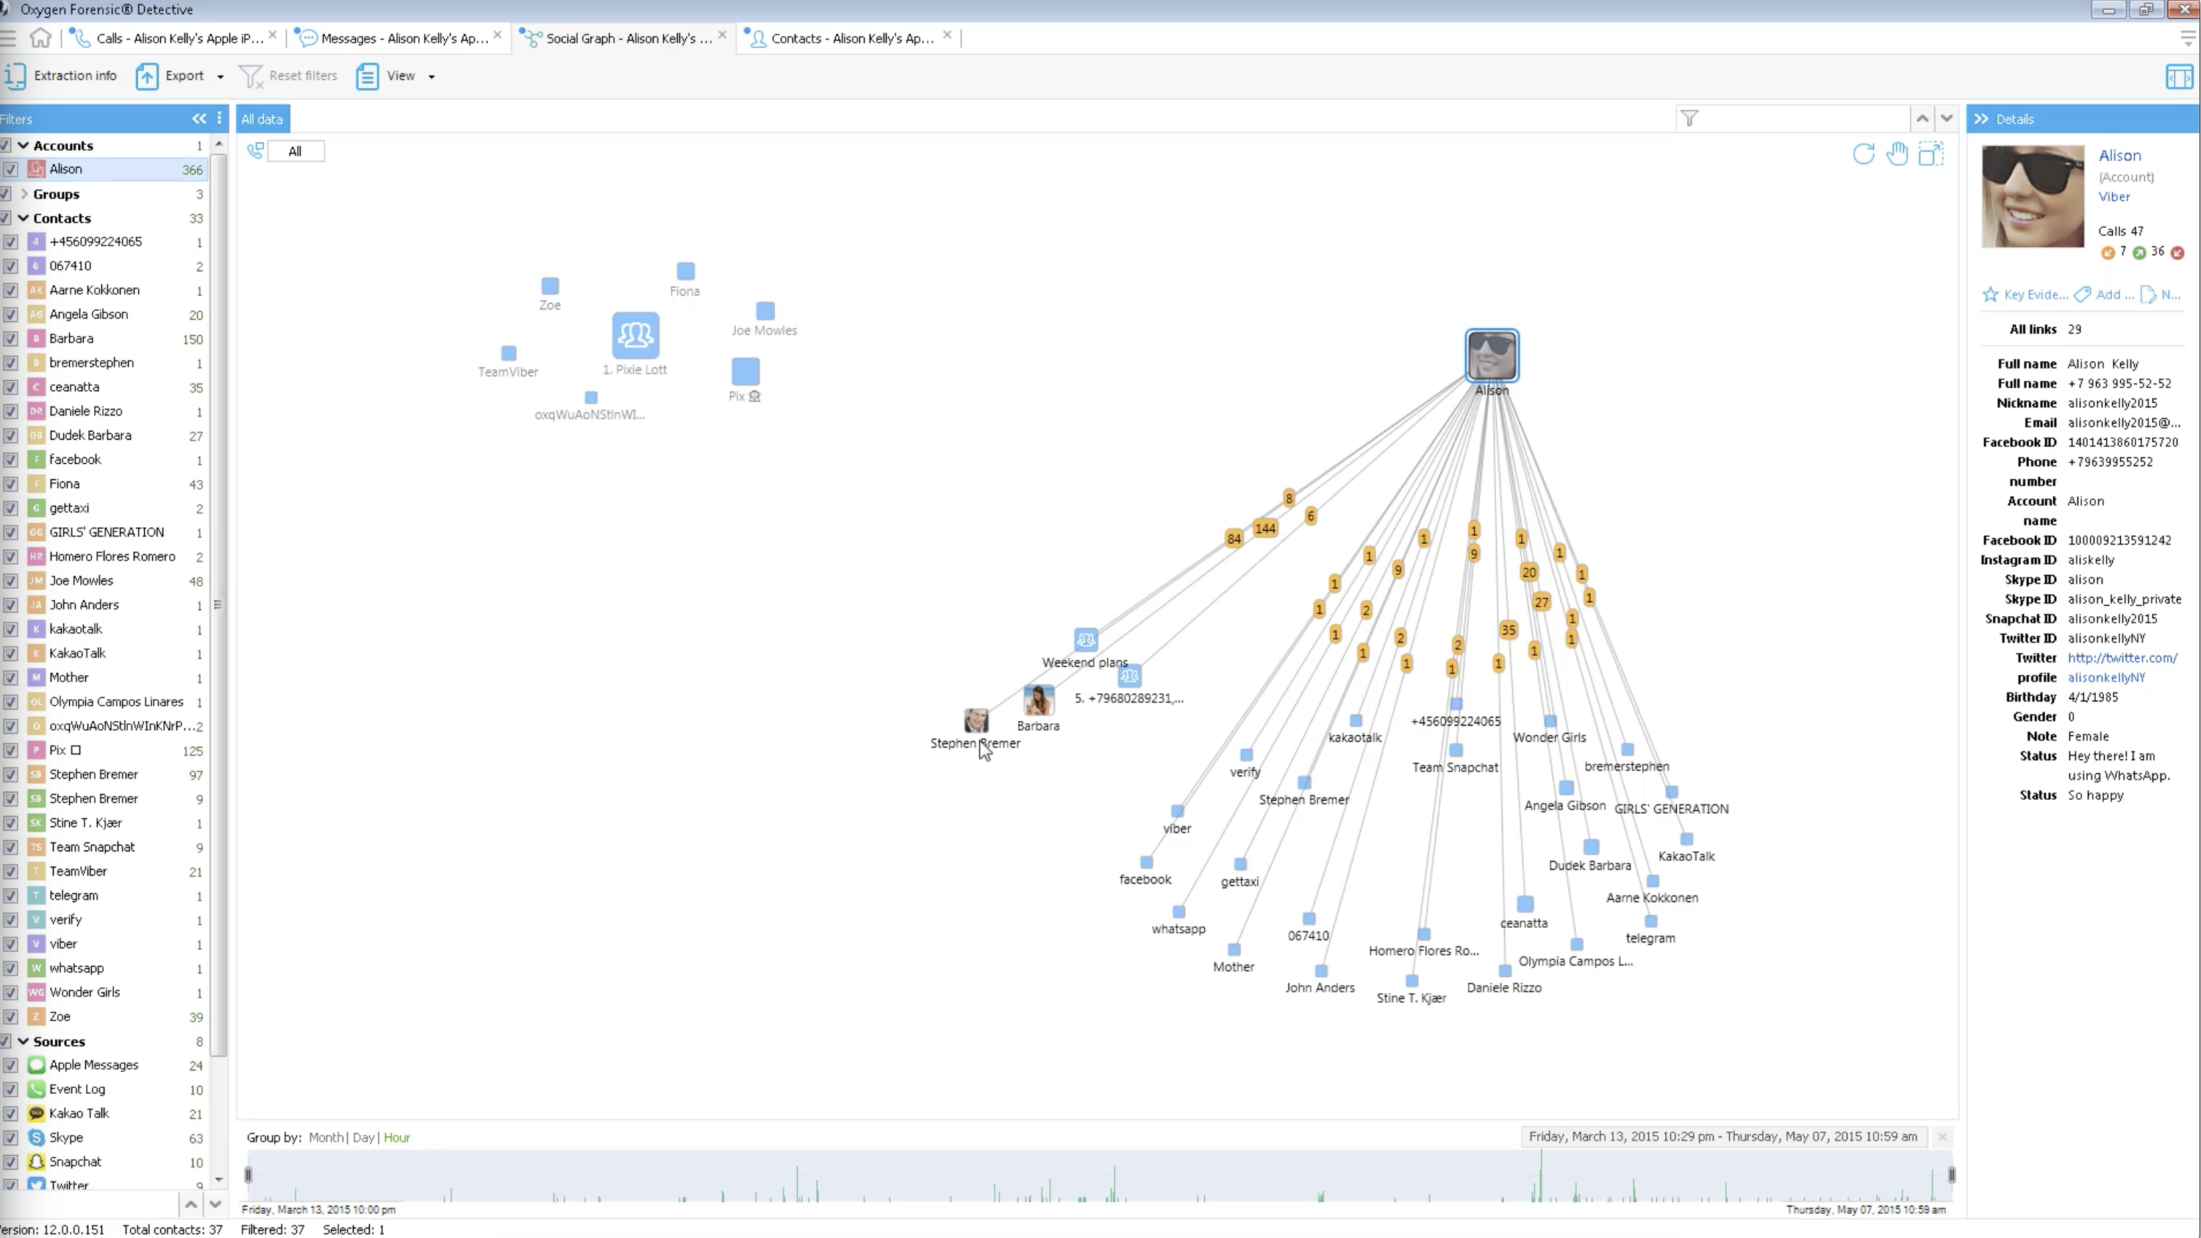This screenshot has width=2201, height=1238.
Task: Mark as Key Evidence
Action: [2025, 295]
